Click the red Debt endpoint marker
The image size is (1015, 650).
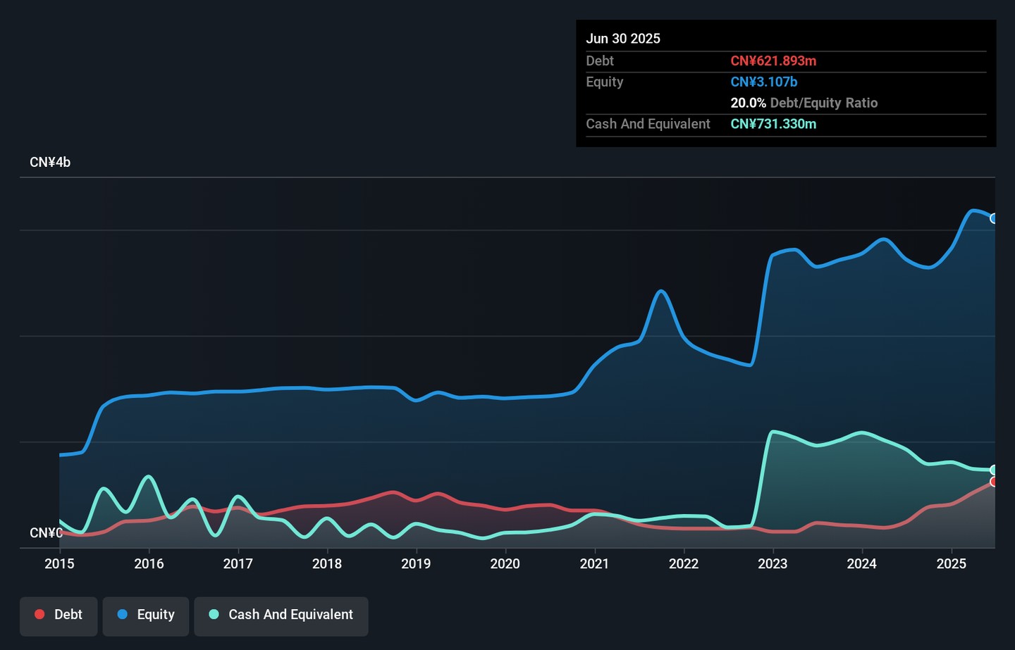coord(994,482)
